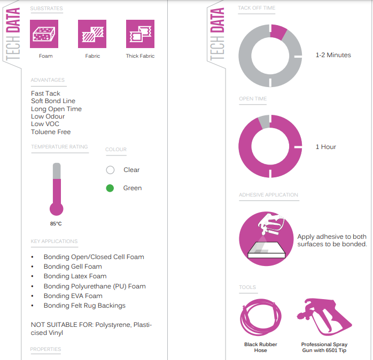Screen dimensions: 373x360
Task: Click the Tack Off Time donut chart
Action: [270, 56]
